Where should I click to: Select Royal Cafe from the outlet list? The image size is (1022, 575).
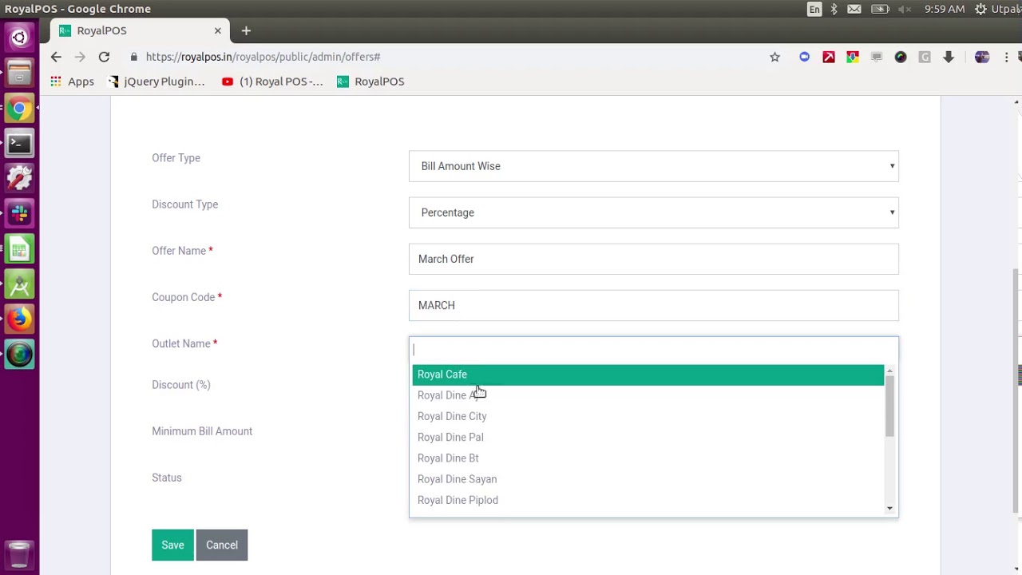point(648,375)
